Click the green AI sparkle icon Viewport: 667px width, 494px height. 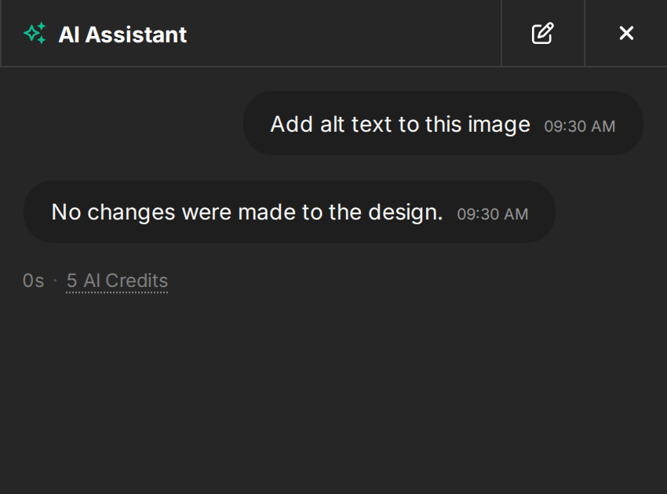click(35, 33)
